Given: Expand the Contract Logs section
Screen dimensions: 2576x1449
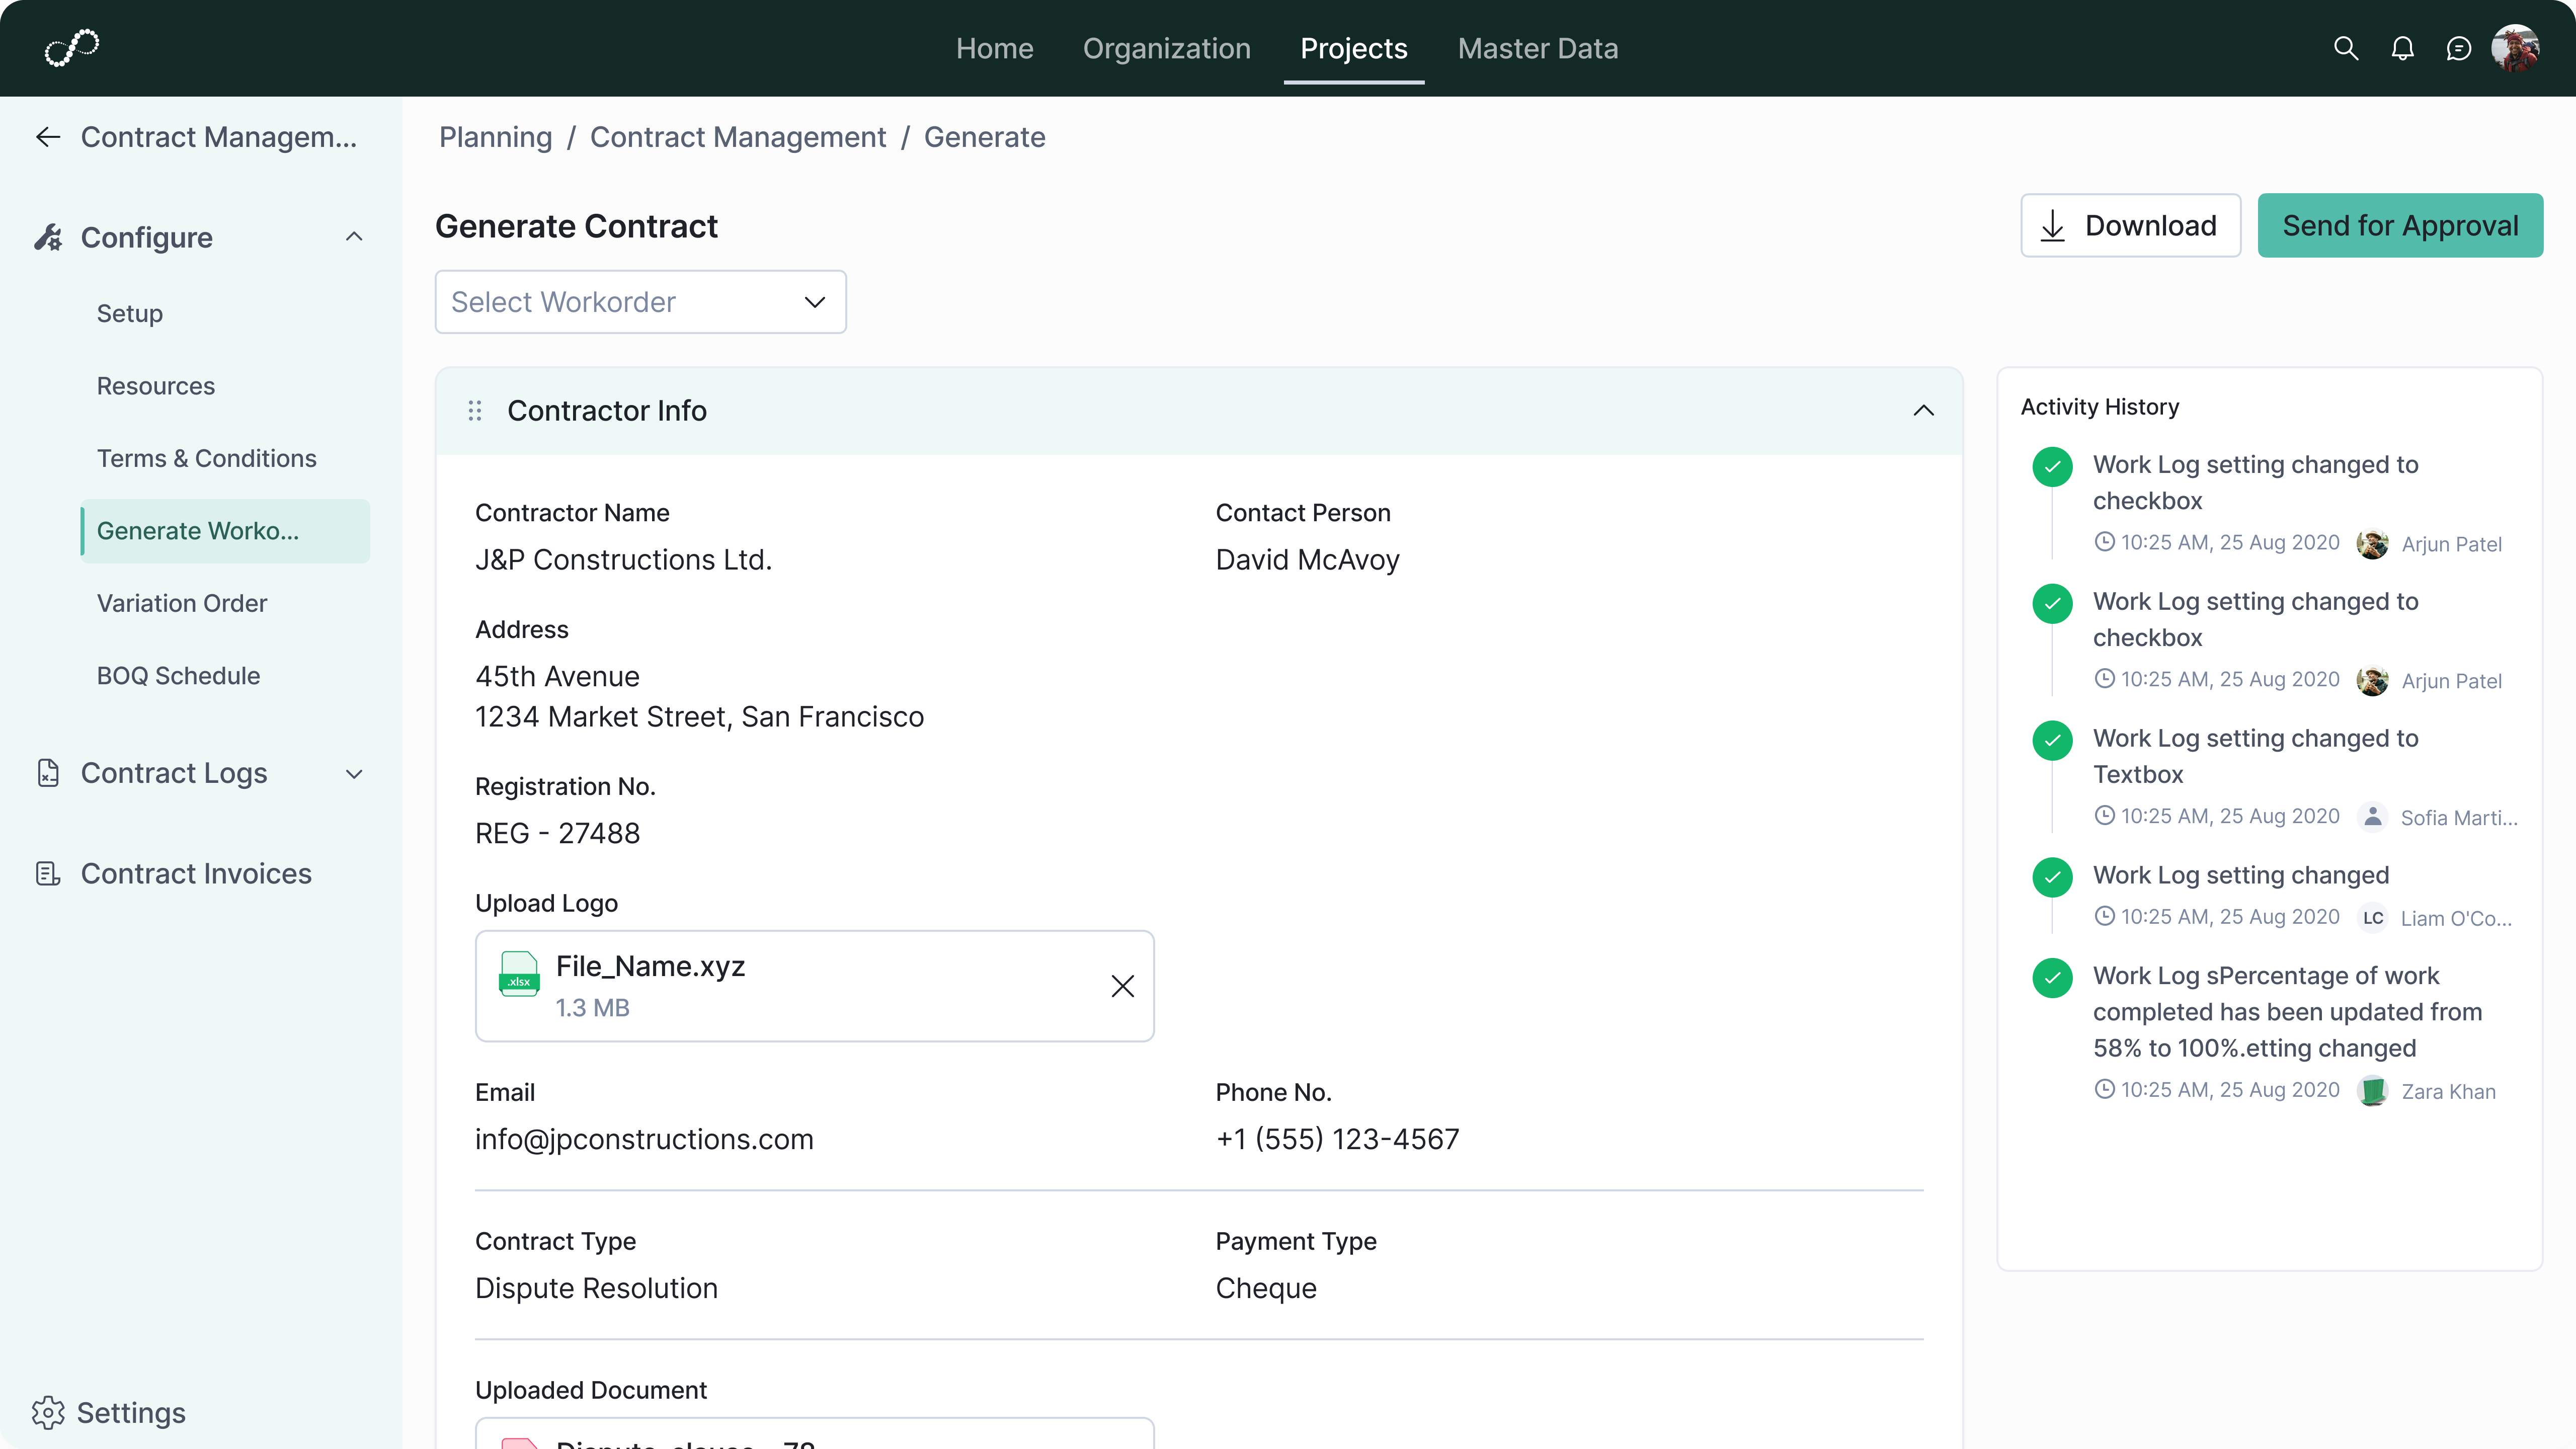Looking at the screenshot, I should [354, 773].
